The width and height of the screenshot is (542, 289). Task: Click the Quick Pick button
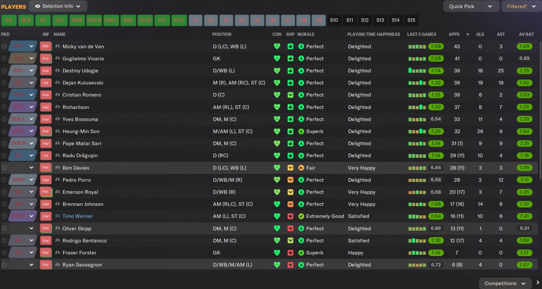pos(462,6)
